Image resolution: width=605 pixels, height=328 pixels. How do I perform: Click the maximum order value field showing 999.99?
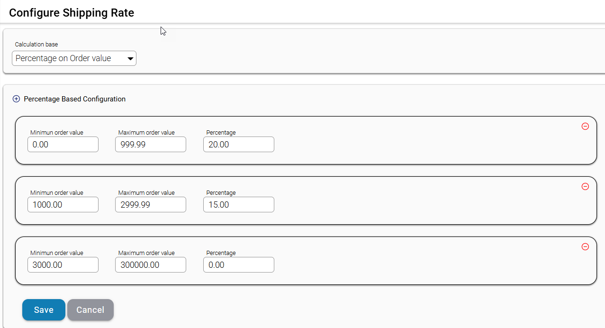(150, 145)
